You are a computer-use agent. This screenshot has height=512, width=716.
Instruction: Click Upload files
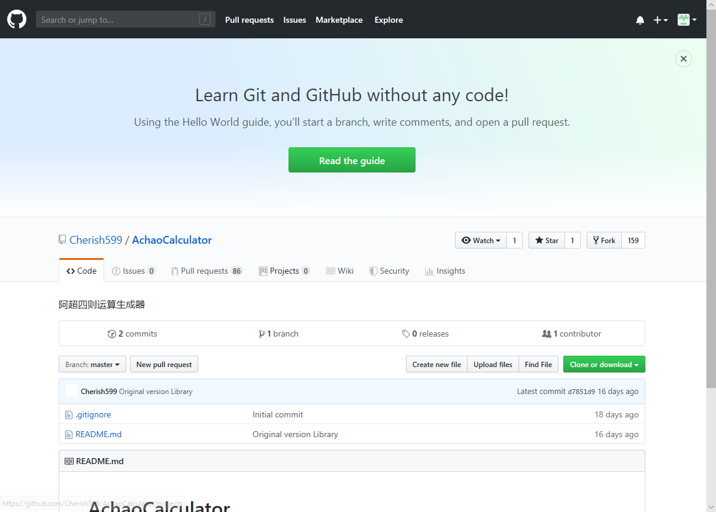493,365
